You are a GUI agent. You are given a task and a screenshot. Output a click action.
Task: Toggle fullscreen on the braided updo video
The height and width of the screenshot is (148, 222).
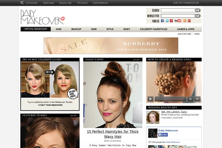pos(191,99)
